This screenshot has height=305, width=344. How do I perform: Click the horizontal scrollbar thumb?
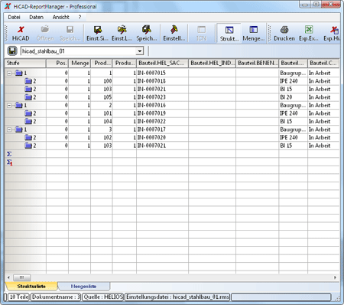click(22, 277)
